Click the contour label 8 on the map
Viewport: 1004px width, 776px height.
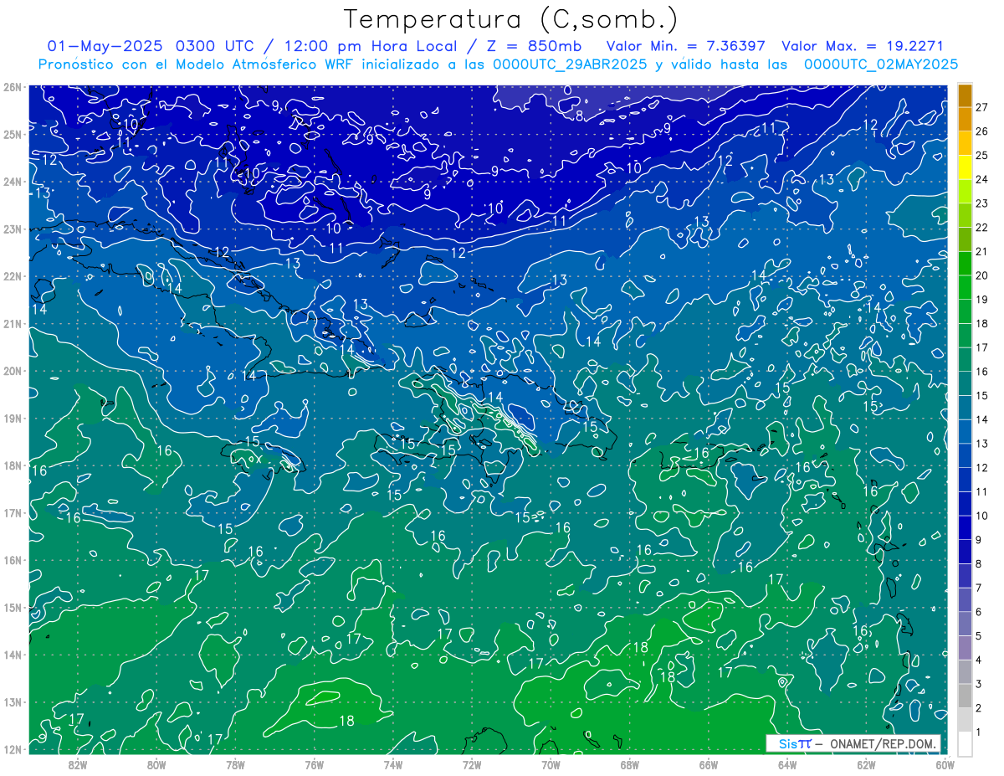point(579,116)
